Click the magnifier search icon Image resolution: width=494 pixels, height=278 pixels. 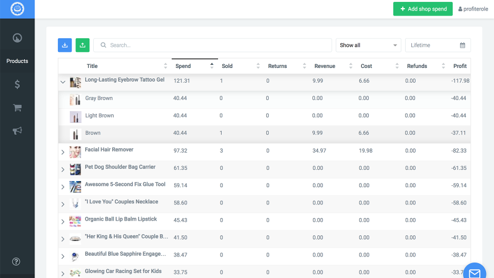point(103,45)
